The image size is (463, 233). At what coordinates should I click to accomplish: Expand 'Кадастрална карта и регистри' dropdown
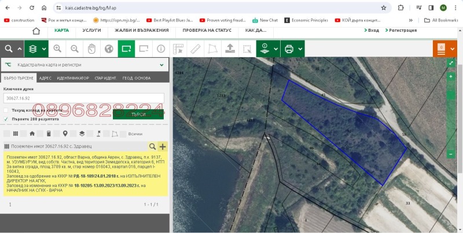161,65
